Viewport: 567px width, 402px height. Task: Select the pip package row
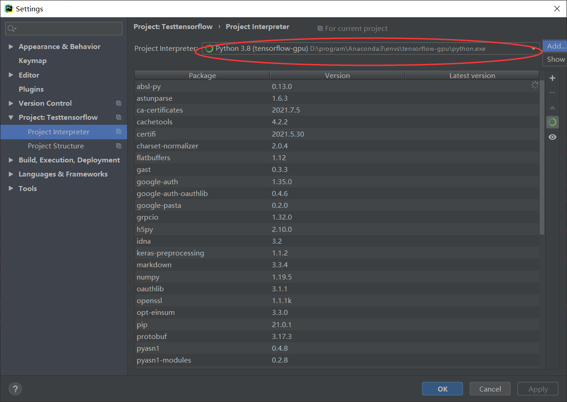337,325
